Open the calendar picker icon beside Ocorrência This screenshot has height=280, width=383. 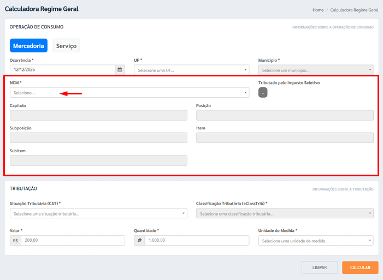pos(120,70)
